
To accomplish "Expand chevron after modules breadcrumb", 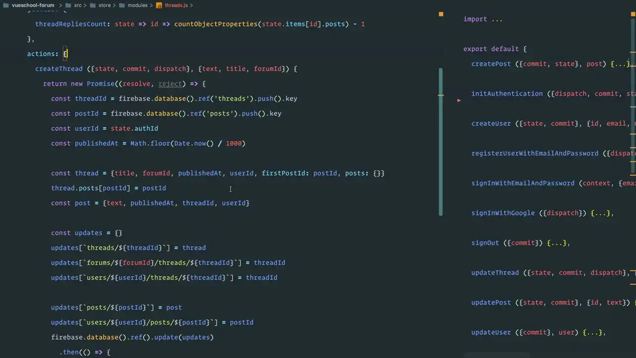I will click(151, 5).
